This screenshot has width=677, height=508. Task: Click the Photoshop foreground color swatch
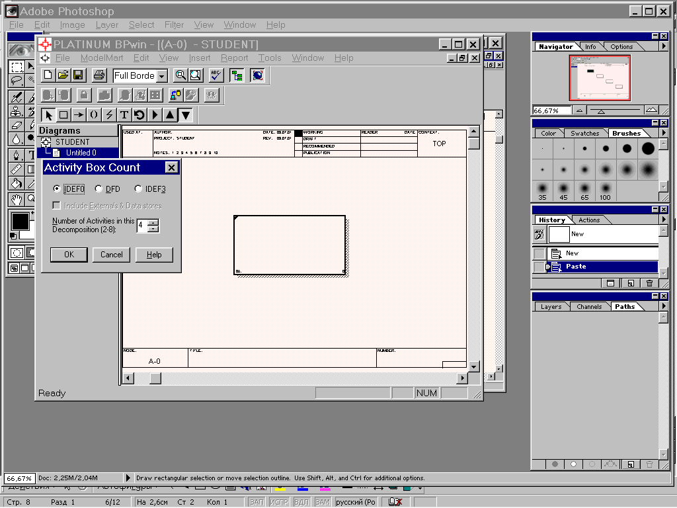pos(20,222)
